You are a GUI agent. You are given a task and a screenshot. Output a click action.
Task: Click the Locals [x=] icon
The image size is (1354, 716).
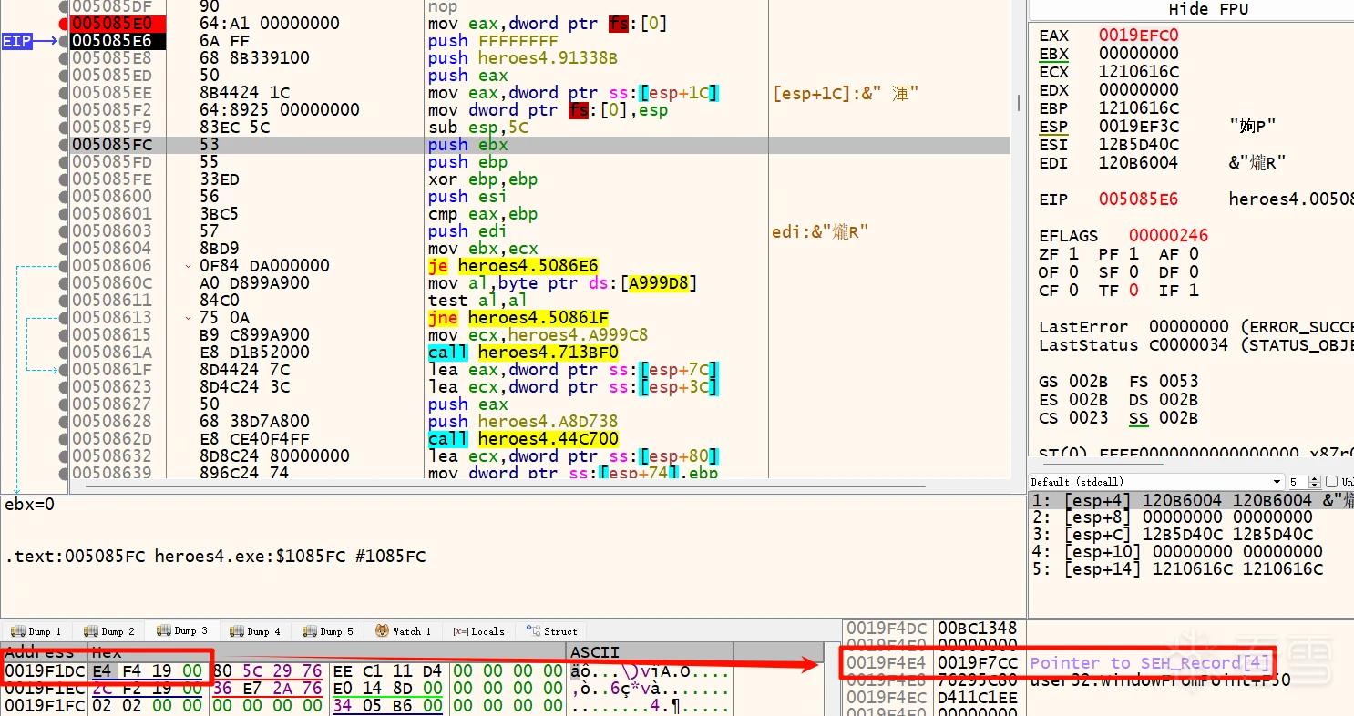(460, 631)
